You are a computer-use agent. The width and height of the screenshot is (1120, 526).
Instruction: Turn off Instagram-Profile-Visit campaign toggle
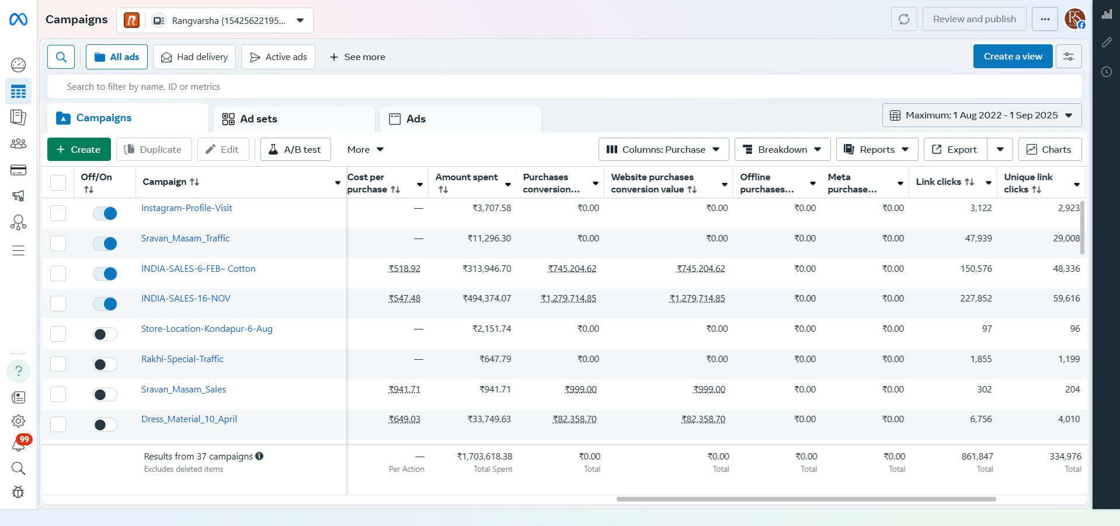105,213
